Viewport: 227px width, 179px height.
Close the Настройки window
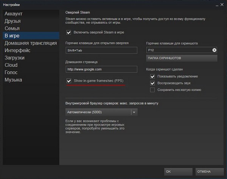(222, 5)
